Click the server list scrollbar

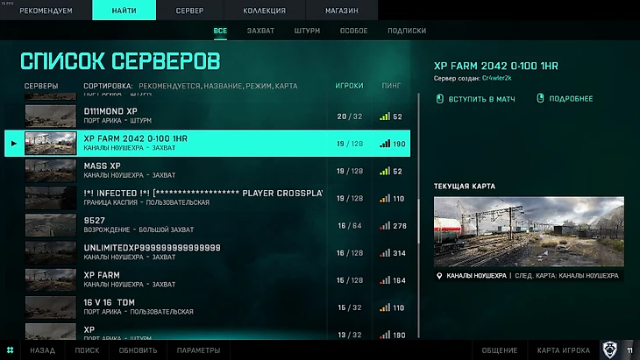click(x=418, y=216)
